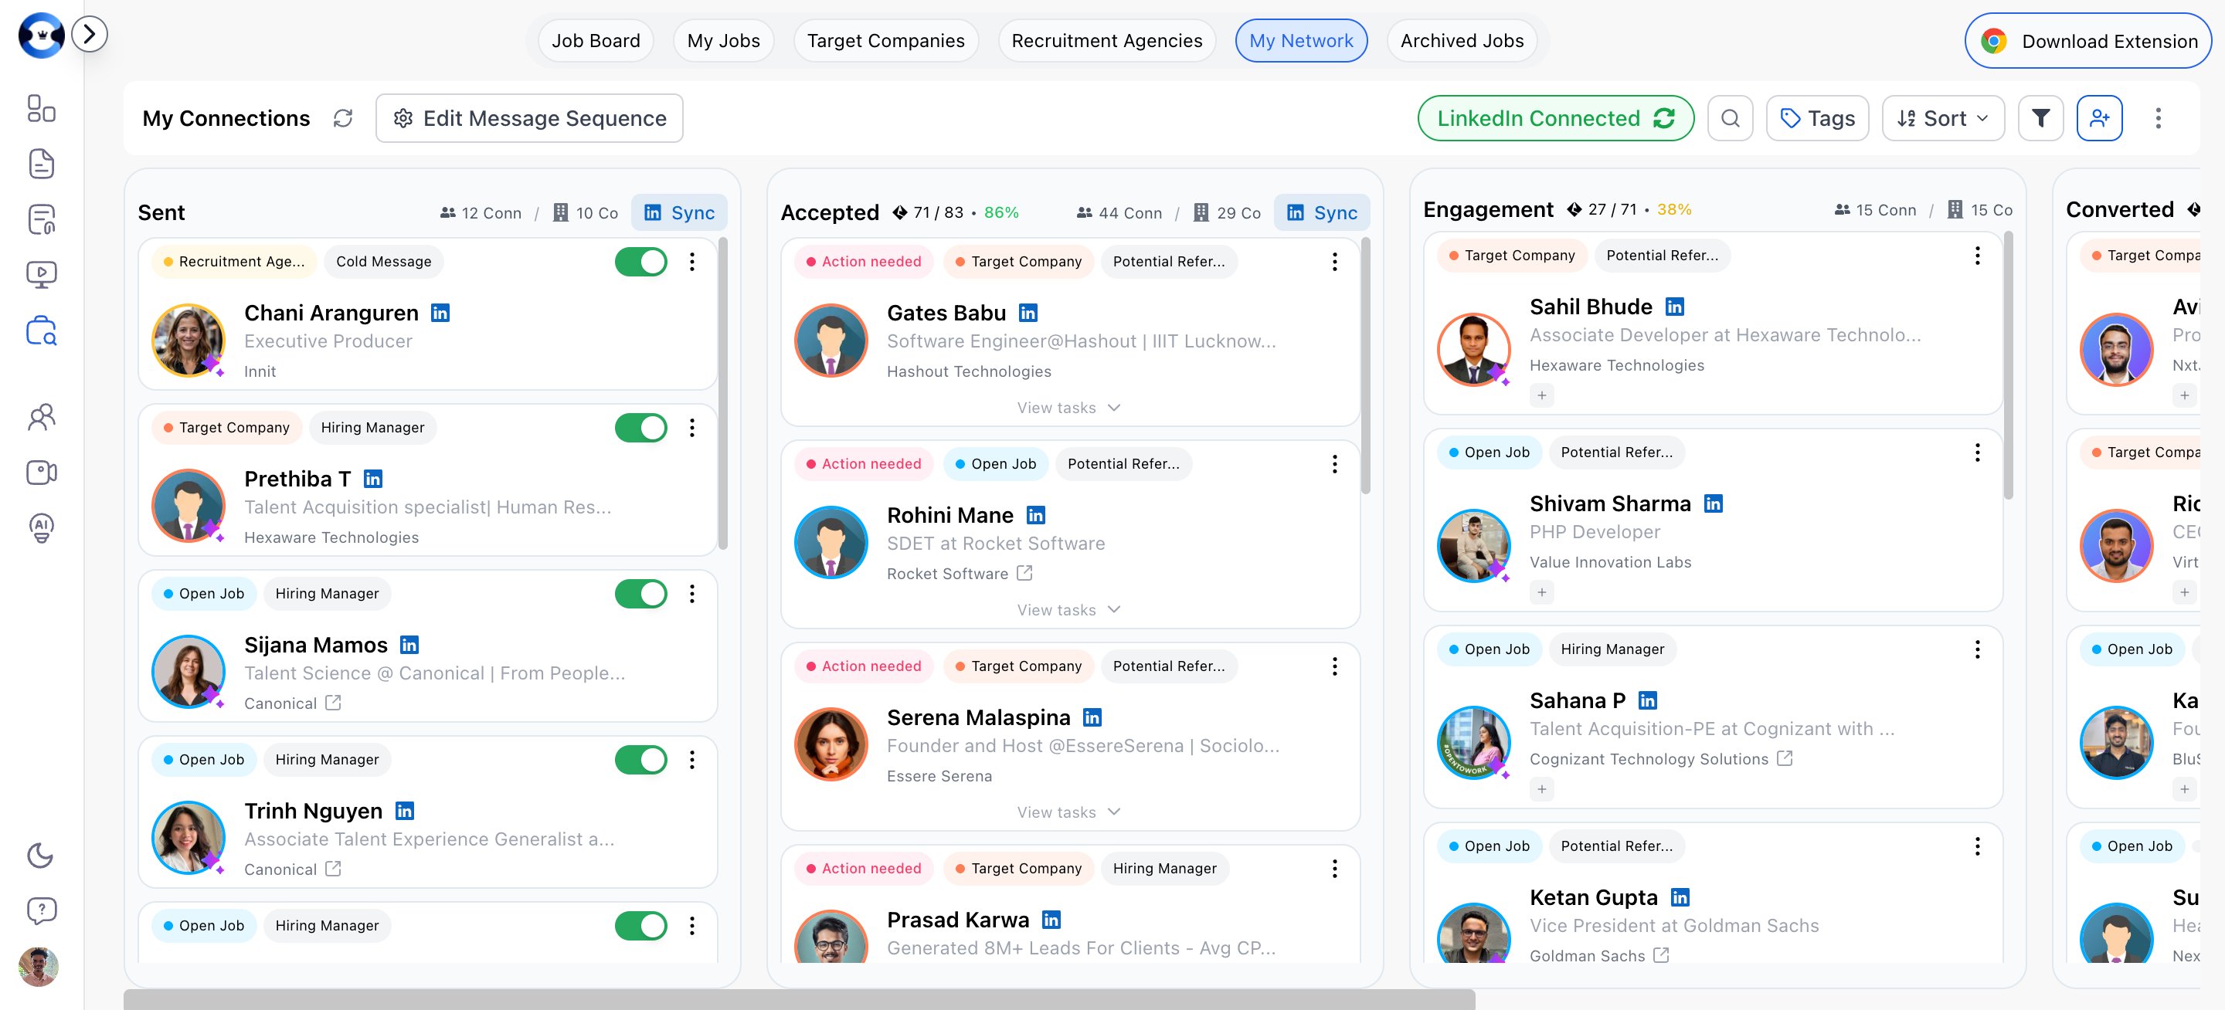Open the Target Companies tab

click(x=886, y=41)
